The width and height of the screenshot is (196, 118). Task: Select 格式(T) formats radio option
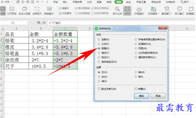pyautogui.click(x=99, y=53)
